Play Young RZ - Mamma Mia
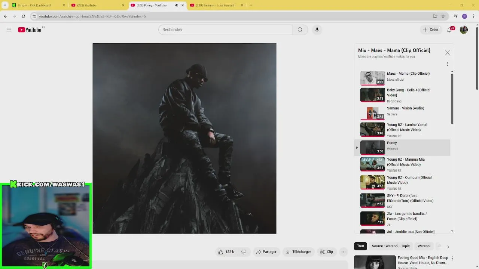 click(402, 164)
